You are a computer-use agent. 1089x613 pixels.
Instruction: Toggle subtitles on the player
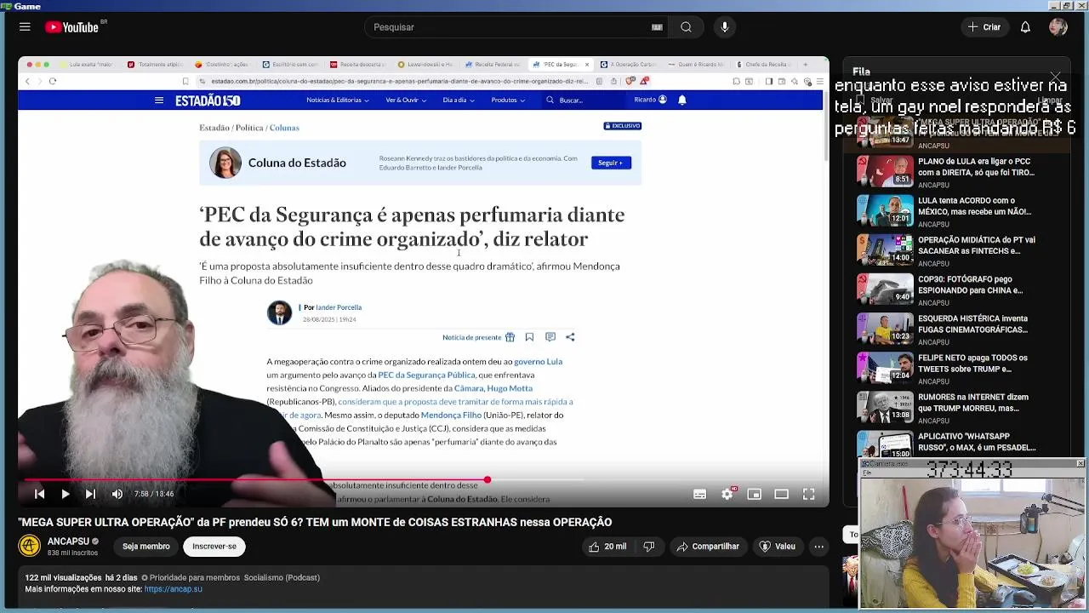pos(699,494)
